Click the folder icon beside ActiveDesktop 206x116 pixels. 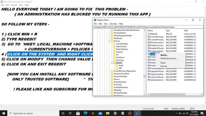coord(114,44)
